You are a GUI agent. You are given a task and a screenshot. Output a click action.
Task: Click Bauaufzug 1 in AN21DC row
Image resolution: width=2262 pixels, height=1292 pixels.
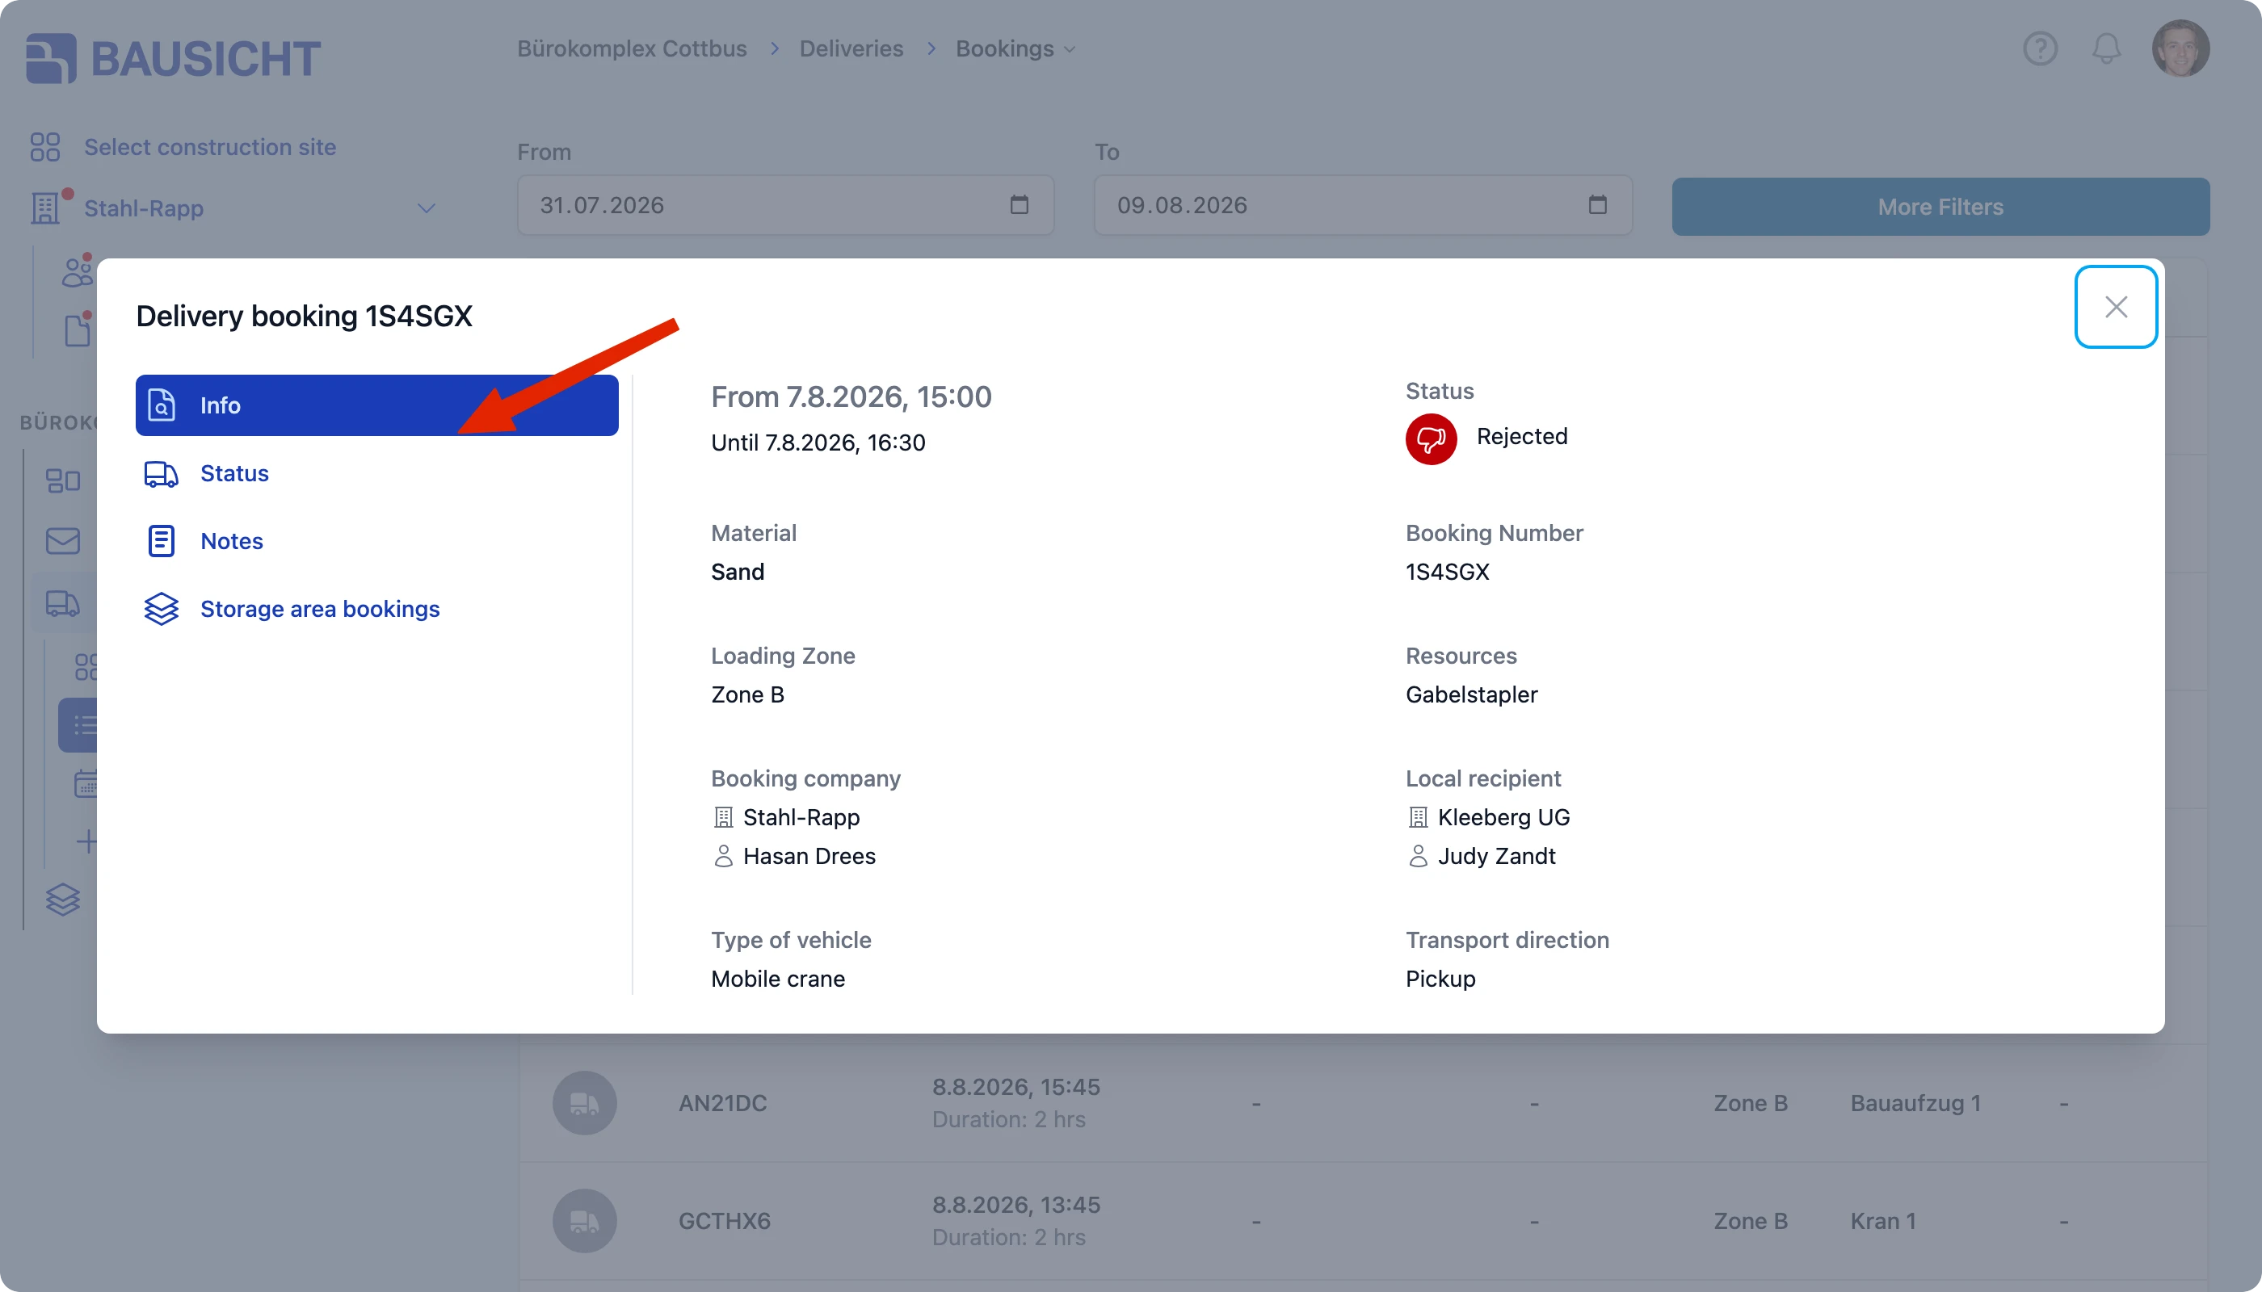(1915, 1103)
